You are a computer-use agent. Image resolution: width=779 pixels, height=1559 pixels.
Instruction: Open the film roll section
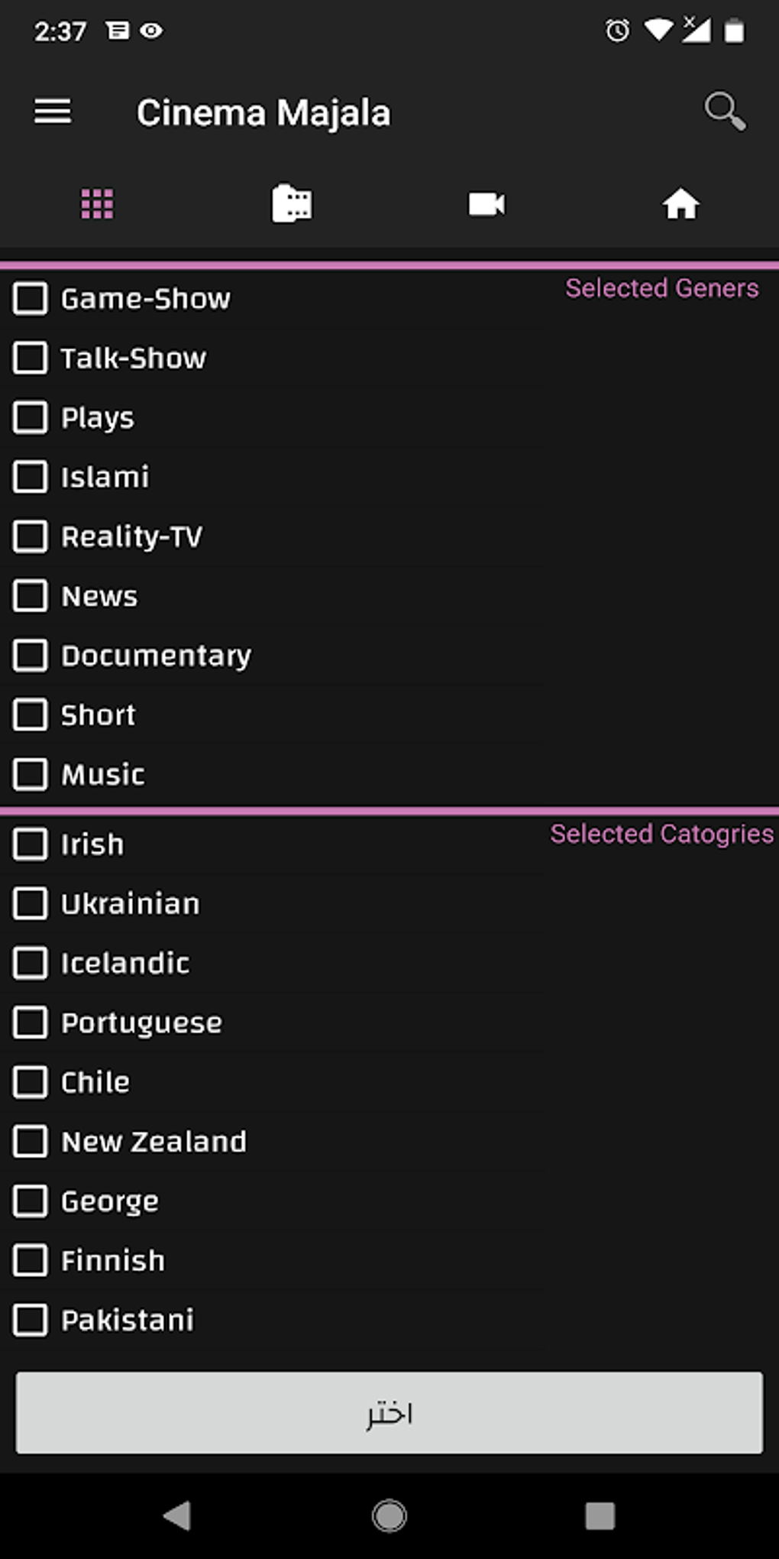click(x=292, y=202)
